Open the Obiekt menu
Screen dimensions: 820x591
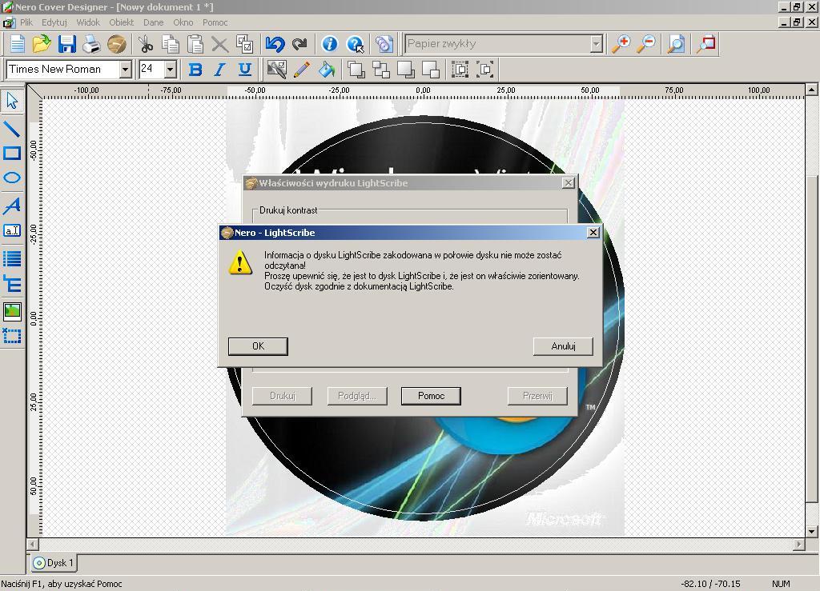click(122, 22)
